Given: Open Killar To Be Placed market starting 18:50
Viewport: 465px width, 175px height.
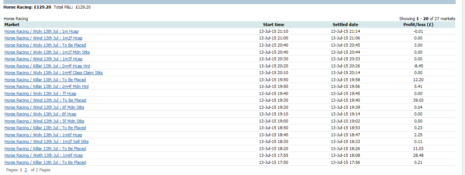Looking at the screenshot, I should tap(45, 128).
